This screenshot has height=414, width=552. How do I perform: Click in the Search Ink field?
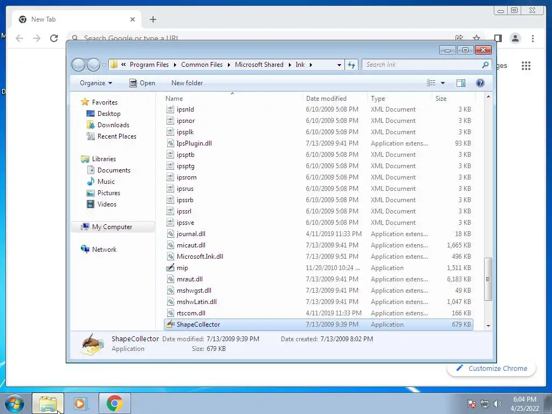(423, 65)
